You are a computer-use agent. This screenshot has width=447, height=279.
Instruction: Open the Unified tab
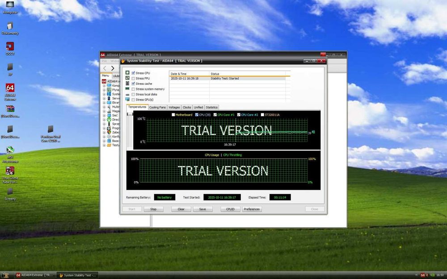pyautogui.click(x=198, y=107)
